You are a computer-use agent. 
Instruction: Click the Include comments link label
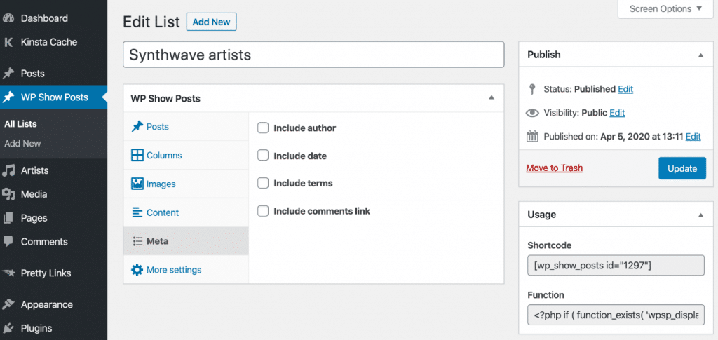tap(322, 211)
